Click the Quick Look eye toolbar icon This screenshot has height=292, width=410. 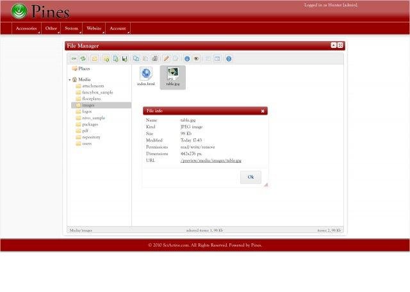[197, 58]
